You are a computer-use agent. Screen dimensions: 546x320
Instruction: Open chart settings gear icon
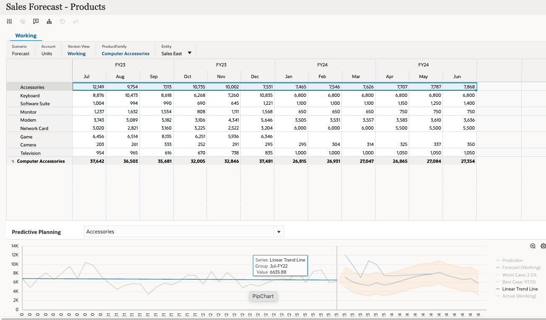tap(543, 246)
